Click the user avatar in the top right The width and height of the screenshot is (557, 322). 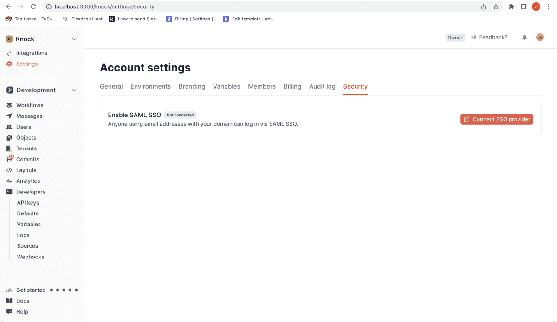(539, 37)
